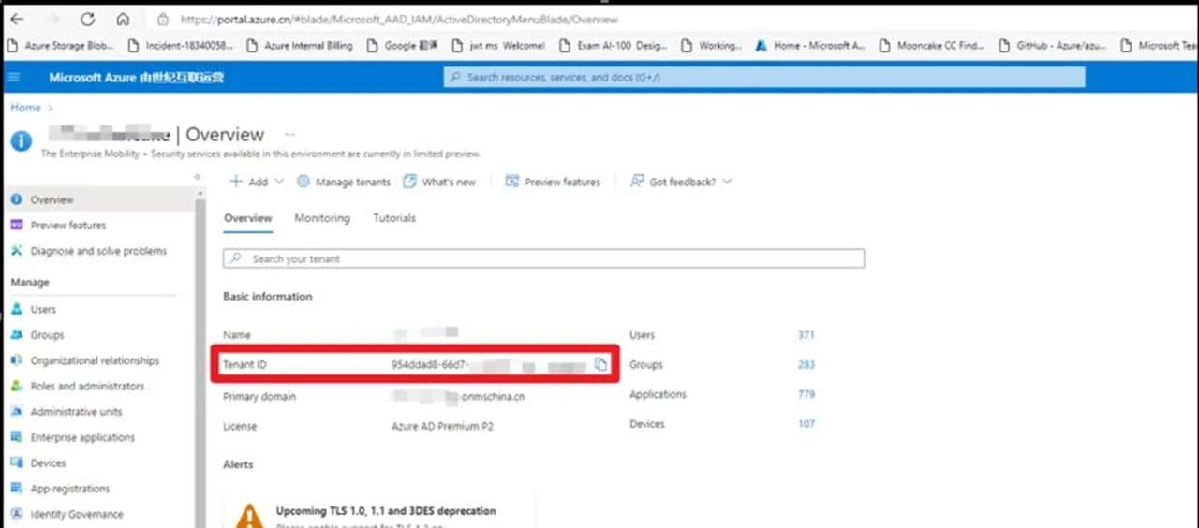The image size is (1199, 528).
Task: Click the App registrations sidebar icon
Action: click(16, 489)
